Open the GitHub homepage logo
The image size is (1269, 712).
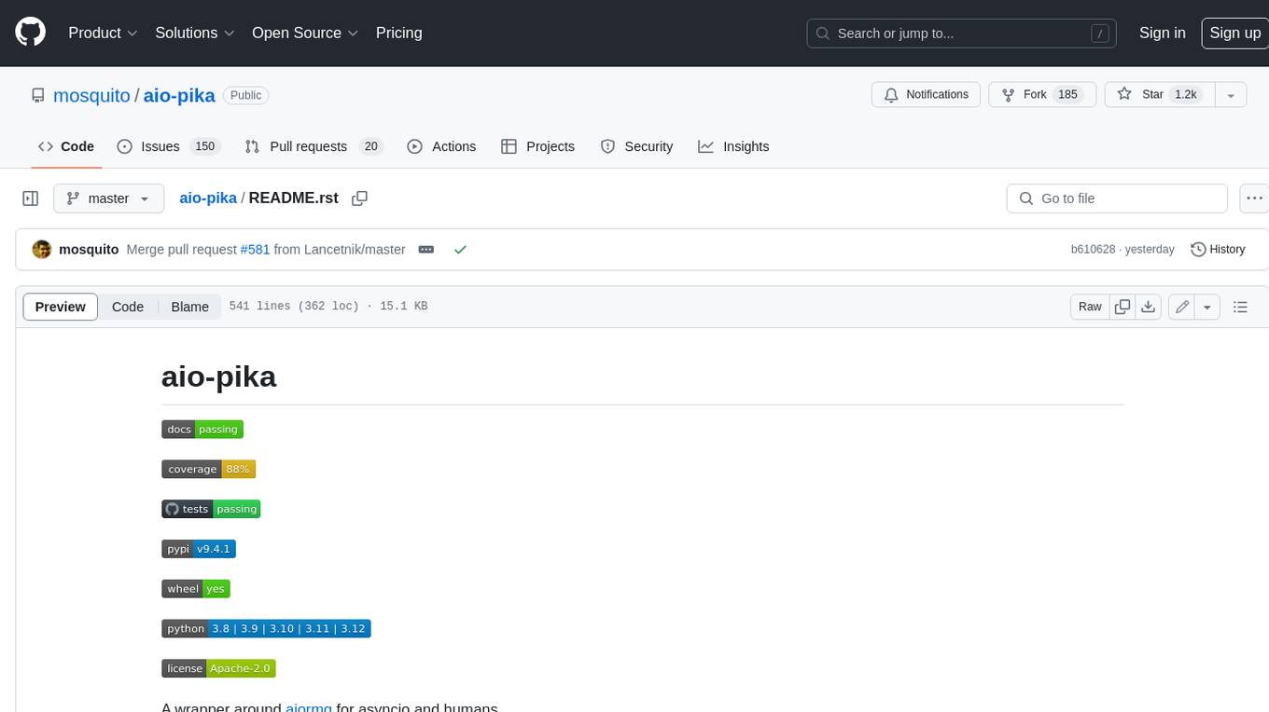(31, 33)
